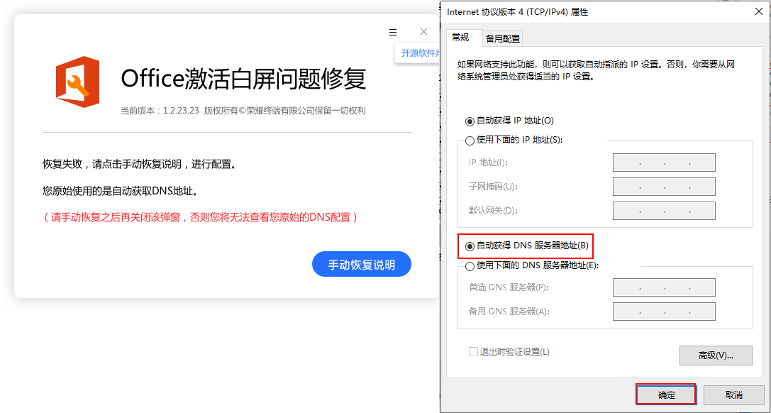This screenshot has height=413, width=771.
Task: Click the orange Office repair wrench logo
Action: pos(77,82)
